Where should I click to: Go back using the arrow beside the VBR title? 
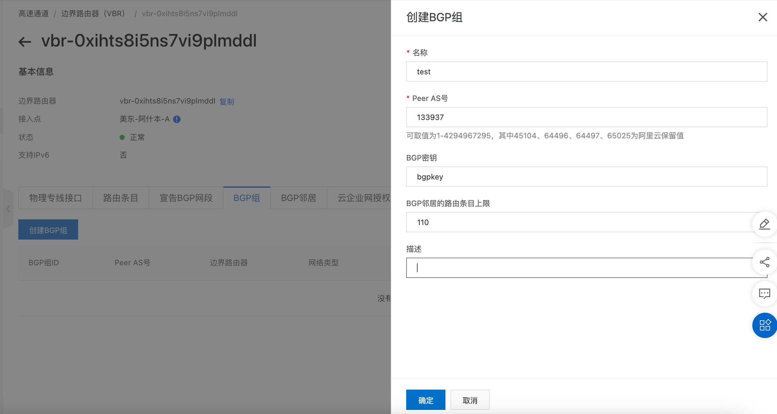pyautogui.click(x=25, y=41)
